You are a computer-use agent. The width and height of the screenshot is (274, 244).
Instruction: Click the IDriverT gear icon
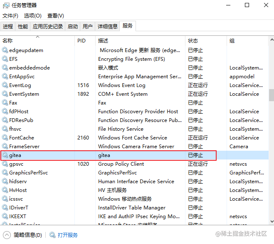[5, 208]
